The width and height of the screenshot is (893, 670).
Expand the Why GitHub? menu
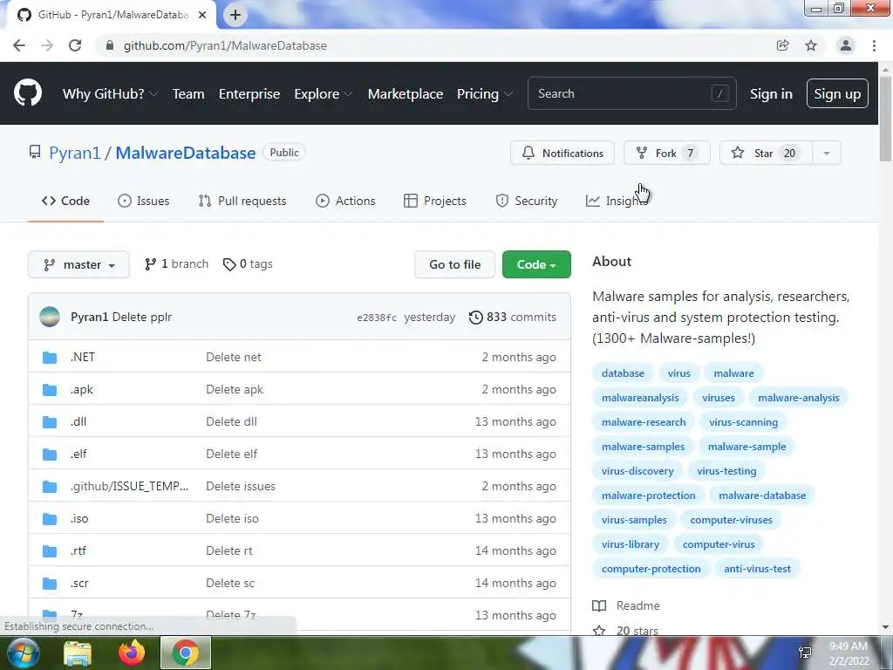tap(110, 93)
